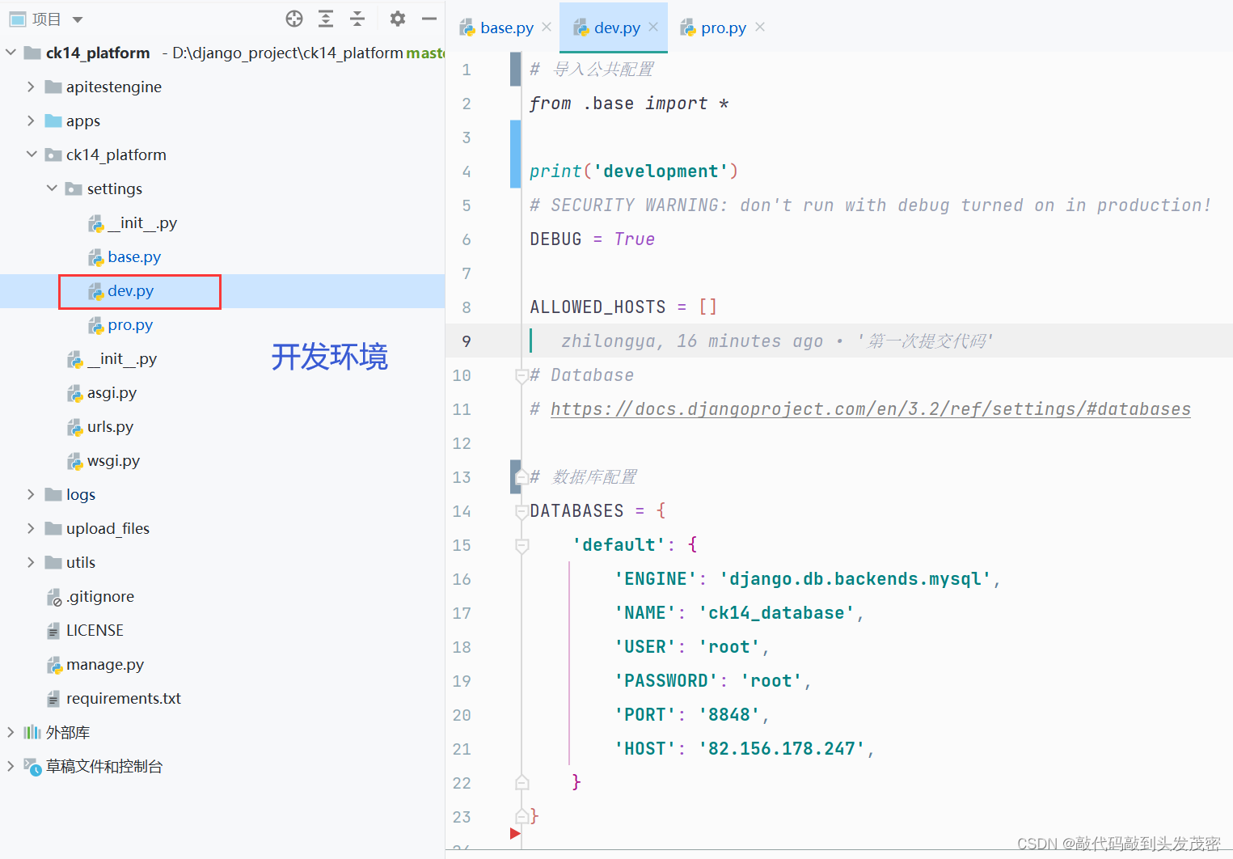The image size is (1233, 859).
Task: Select the second __init__.py under ck14_platform package
Action: point(112,358)
